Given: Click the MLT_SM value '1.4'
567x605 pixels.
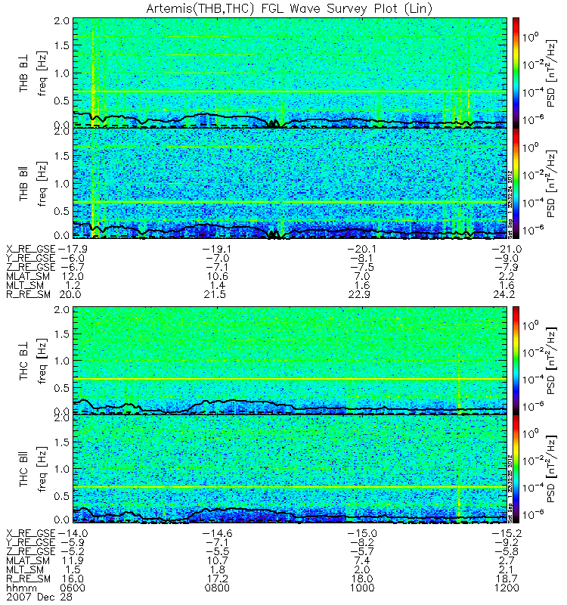Looking at the screenshot, I should click(217, 285).
